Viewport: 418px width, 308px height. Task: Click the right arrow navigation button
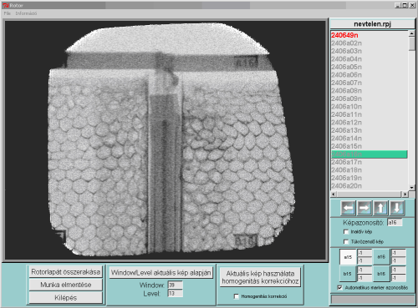pos(364,208)
